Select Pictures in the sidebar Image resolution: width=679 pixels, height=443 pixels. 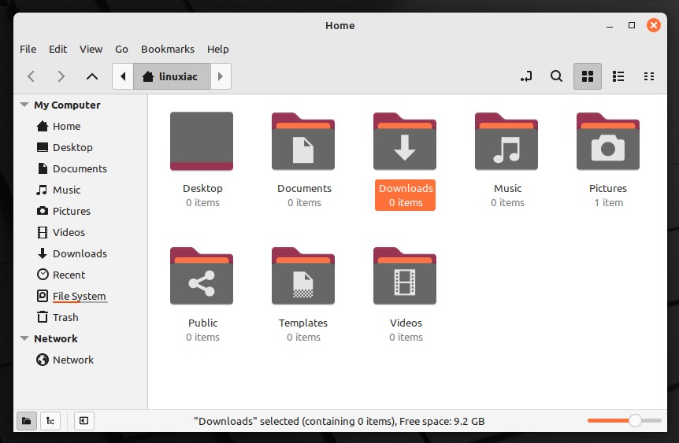point(82,211)
